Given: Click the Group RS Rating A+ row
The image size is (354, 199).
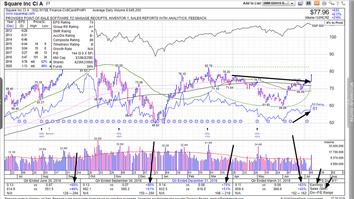Looking at the screenshot, I should click(x=73, y=27).
